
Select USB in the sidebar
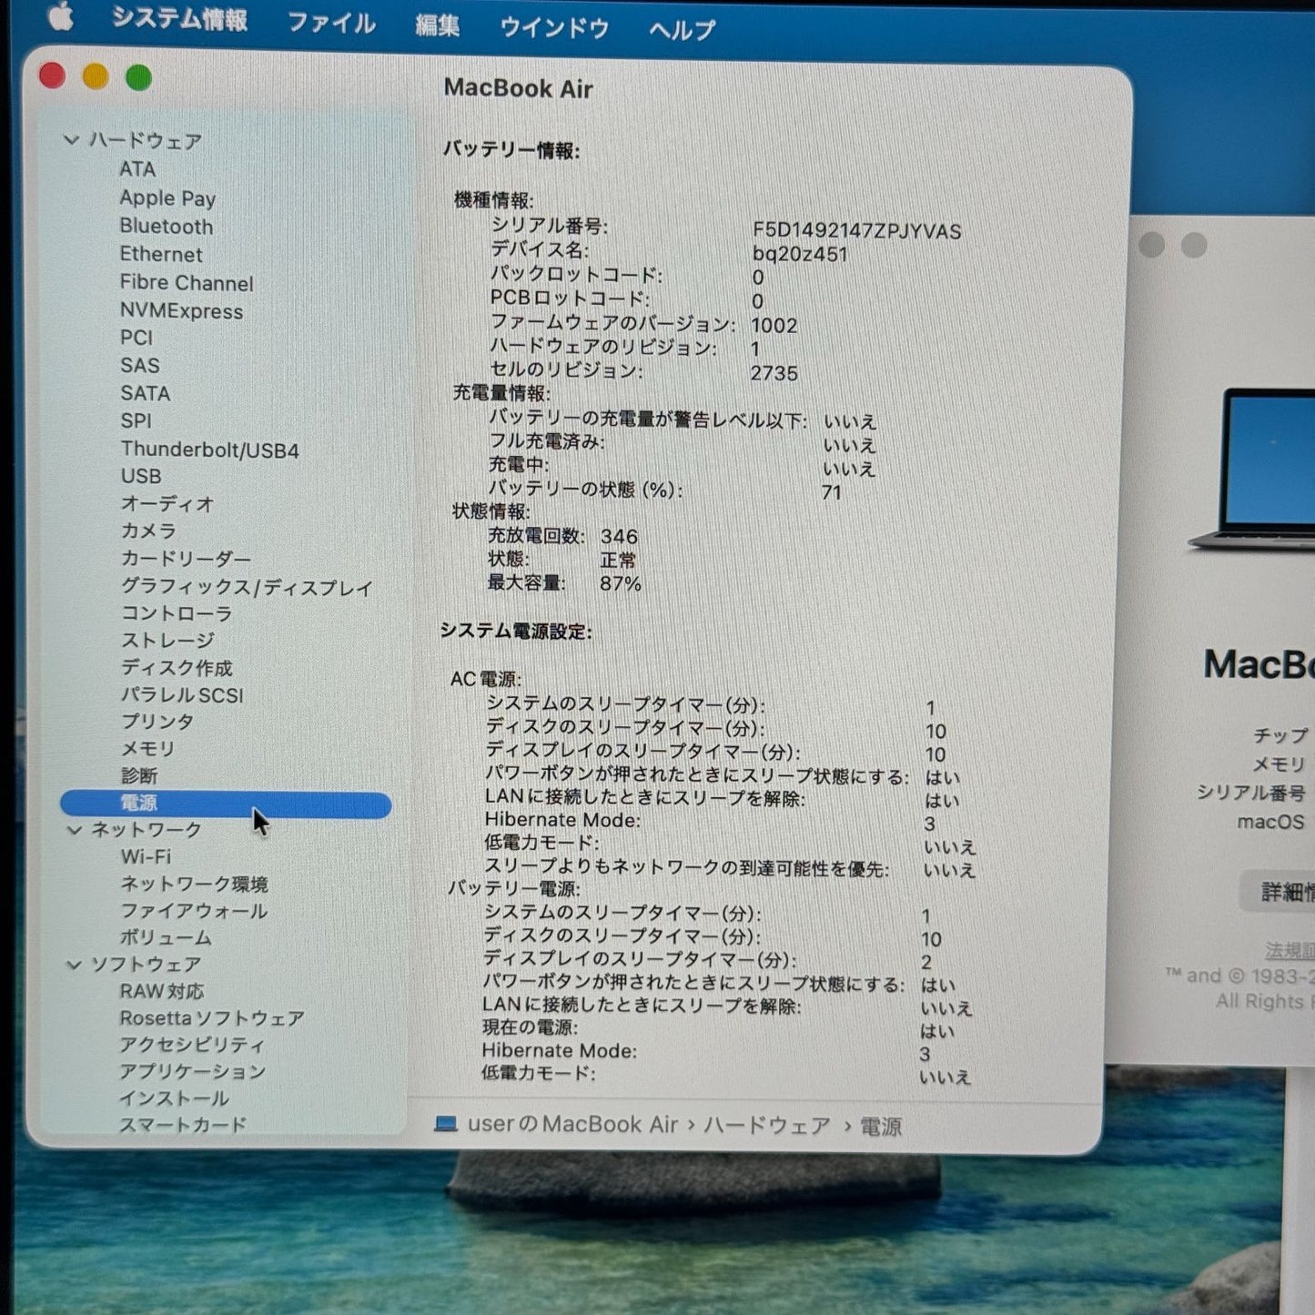pyautogui.click(x=141, y=477)
